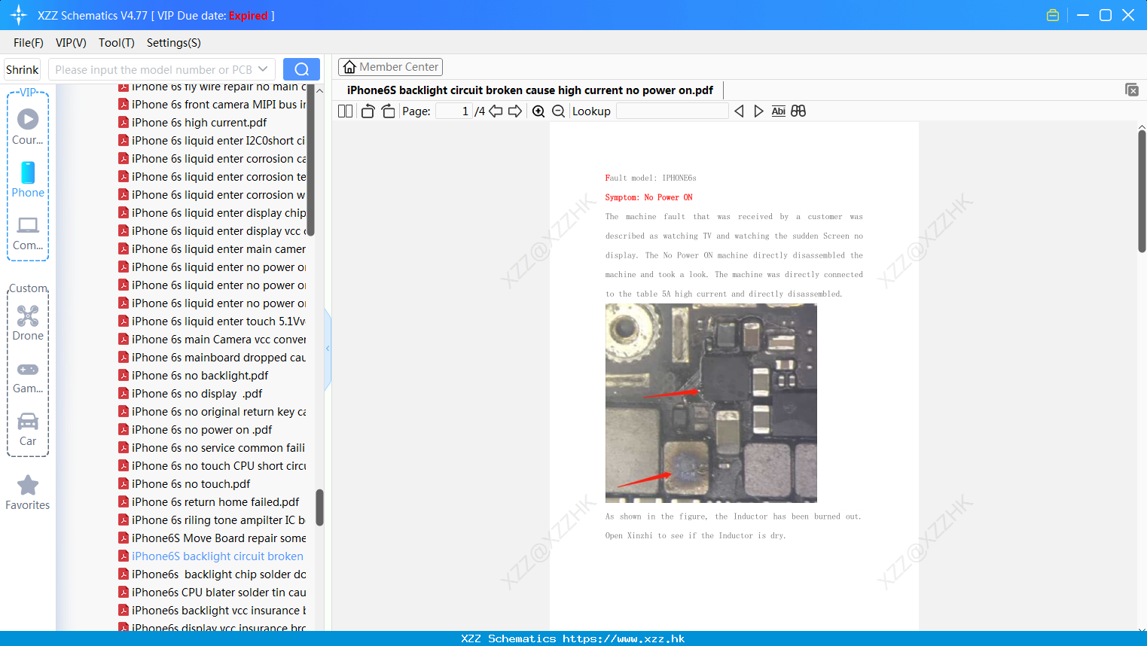Open iPhone 6s return home failed.pdf
1147x646 pixels.
pyautogui.click(x=215, y=502)
